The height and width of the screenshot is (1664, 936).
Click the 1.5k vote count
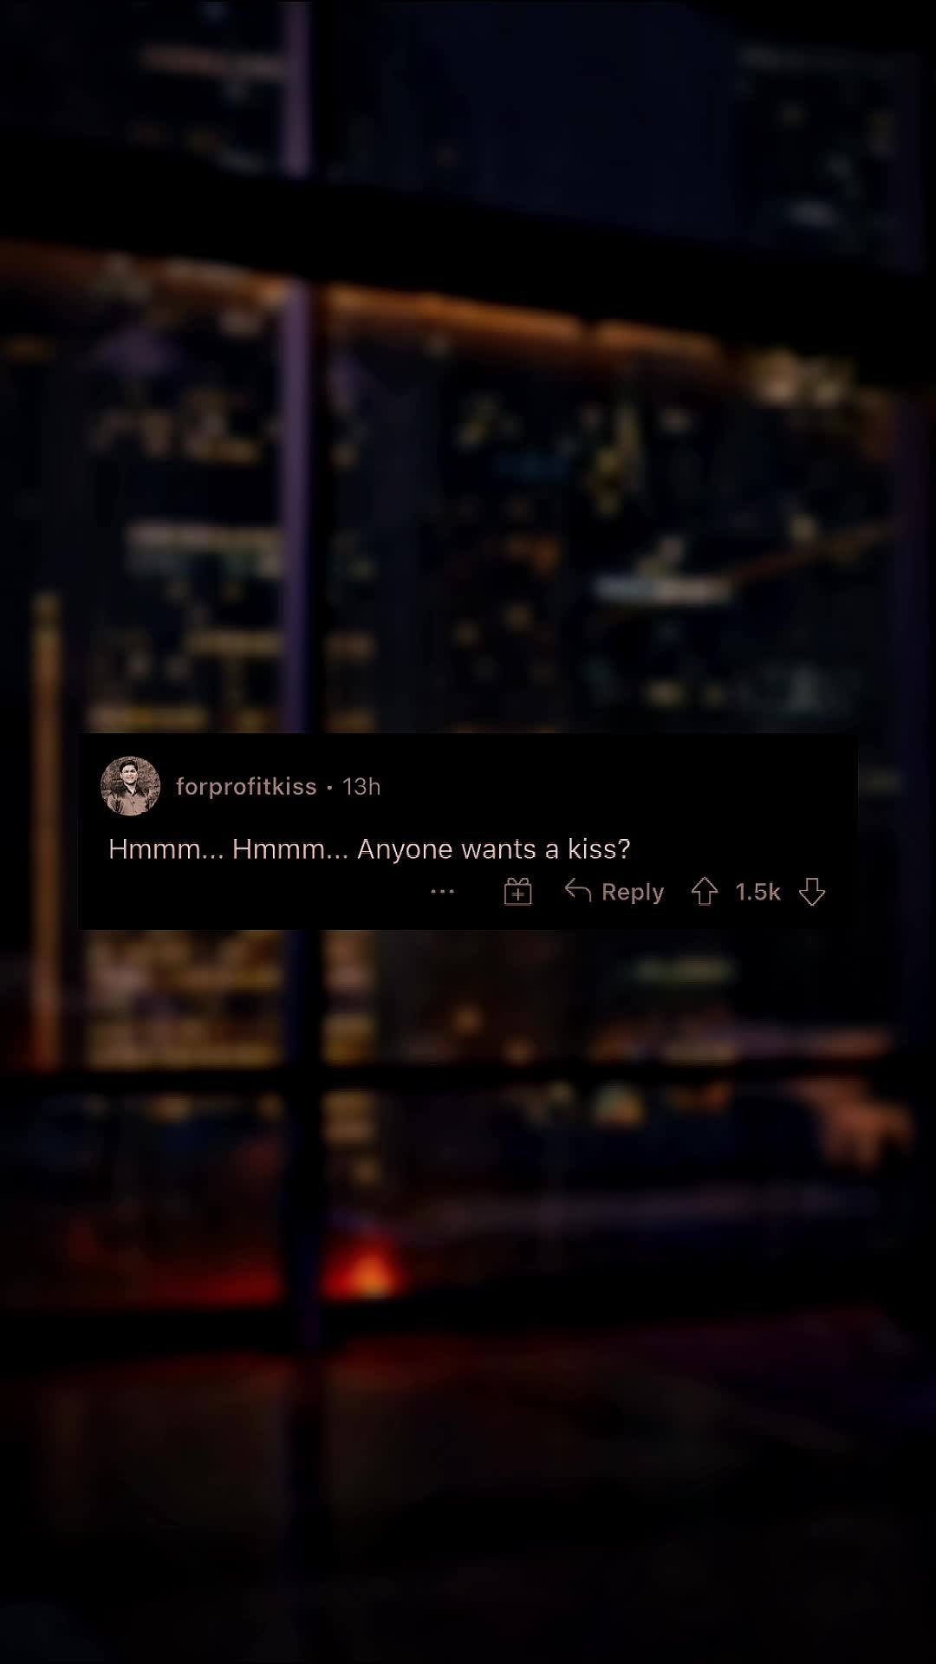point(757,892)
